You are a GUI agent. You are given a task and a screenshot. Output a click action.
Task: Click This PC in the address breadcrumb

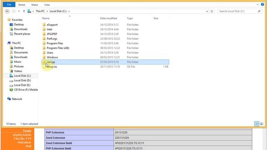pos(40,11)
